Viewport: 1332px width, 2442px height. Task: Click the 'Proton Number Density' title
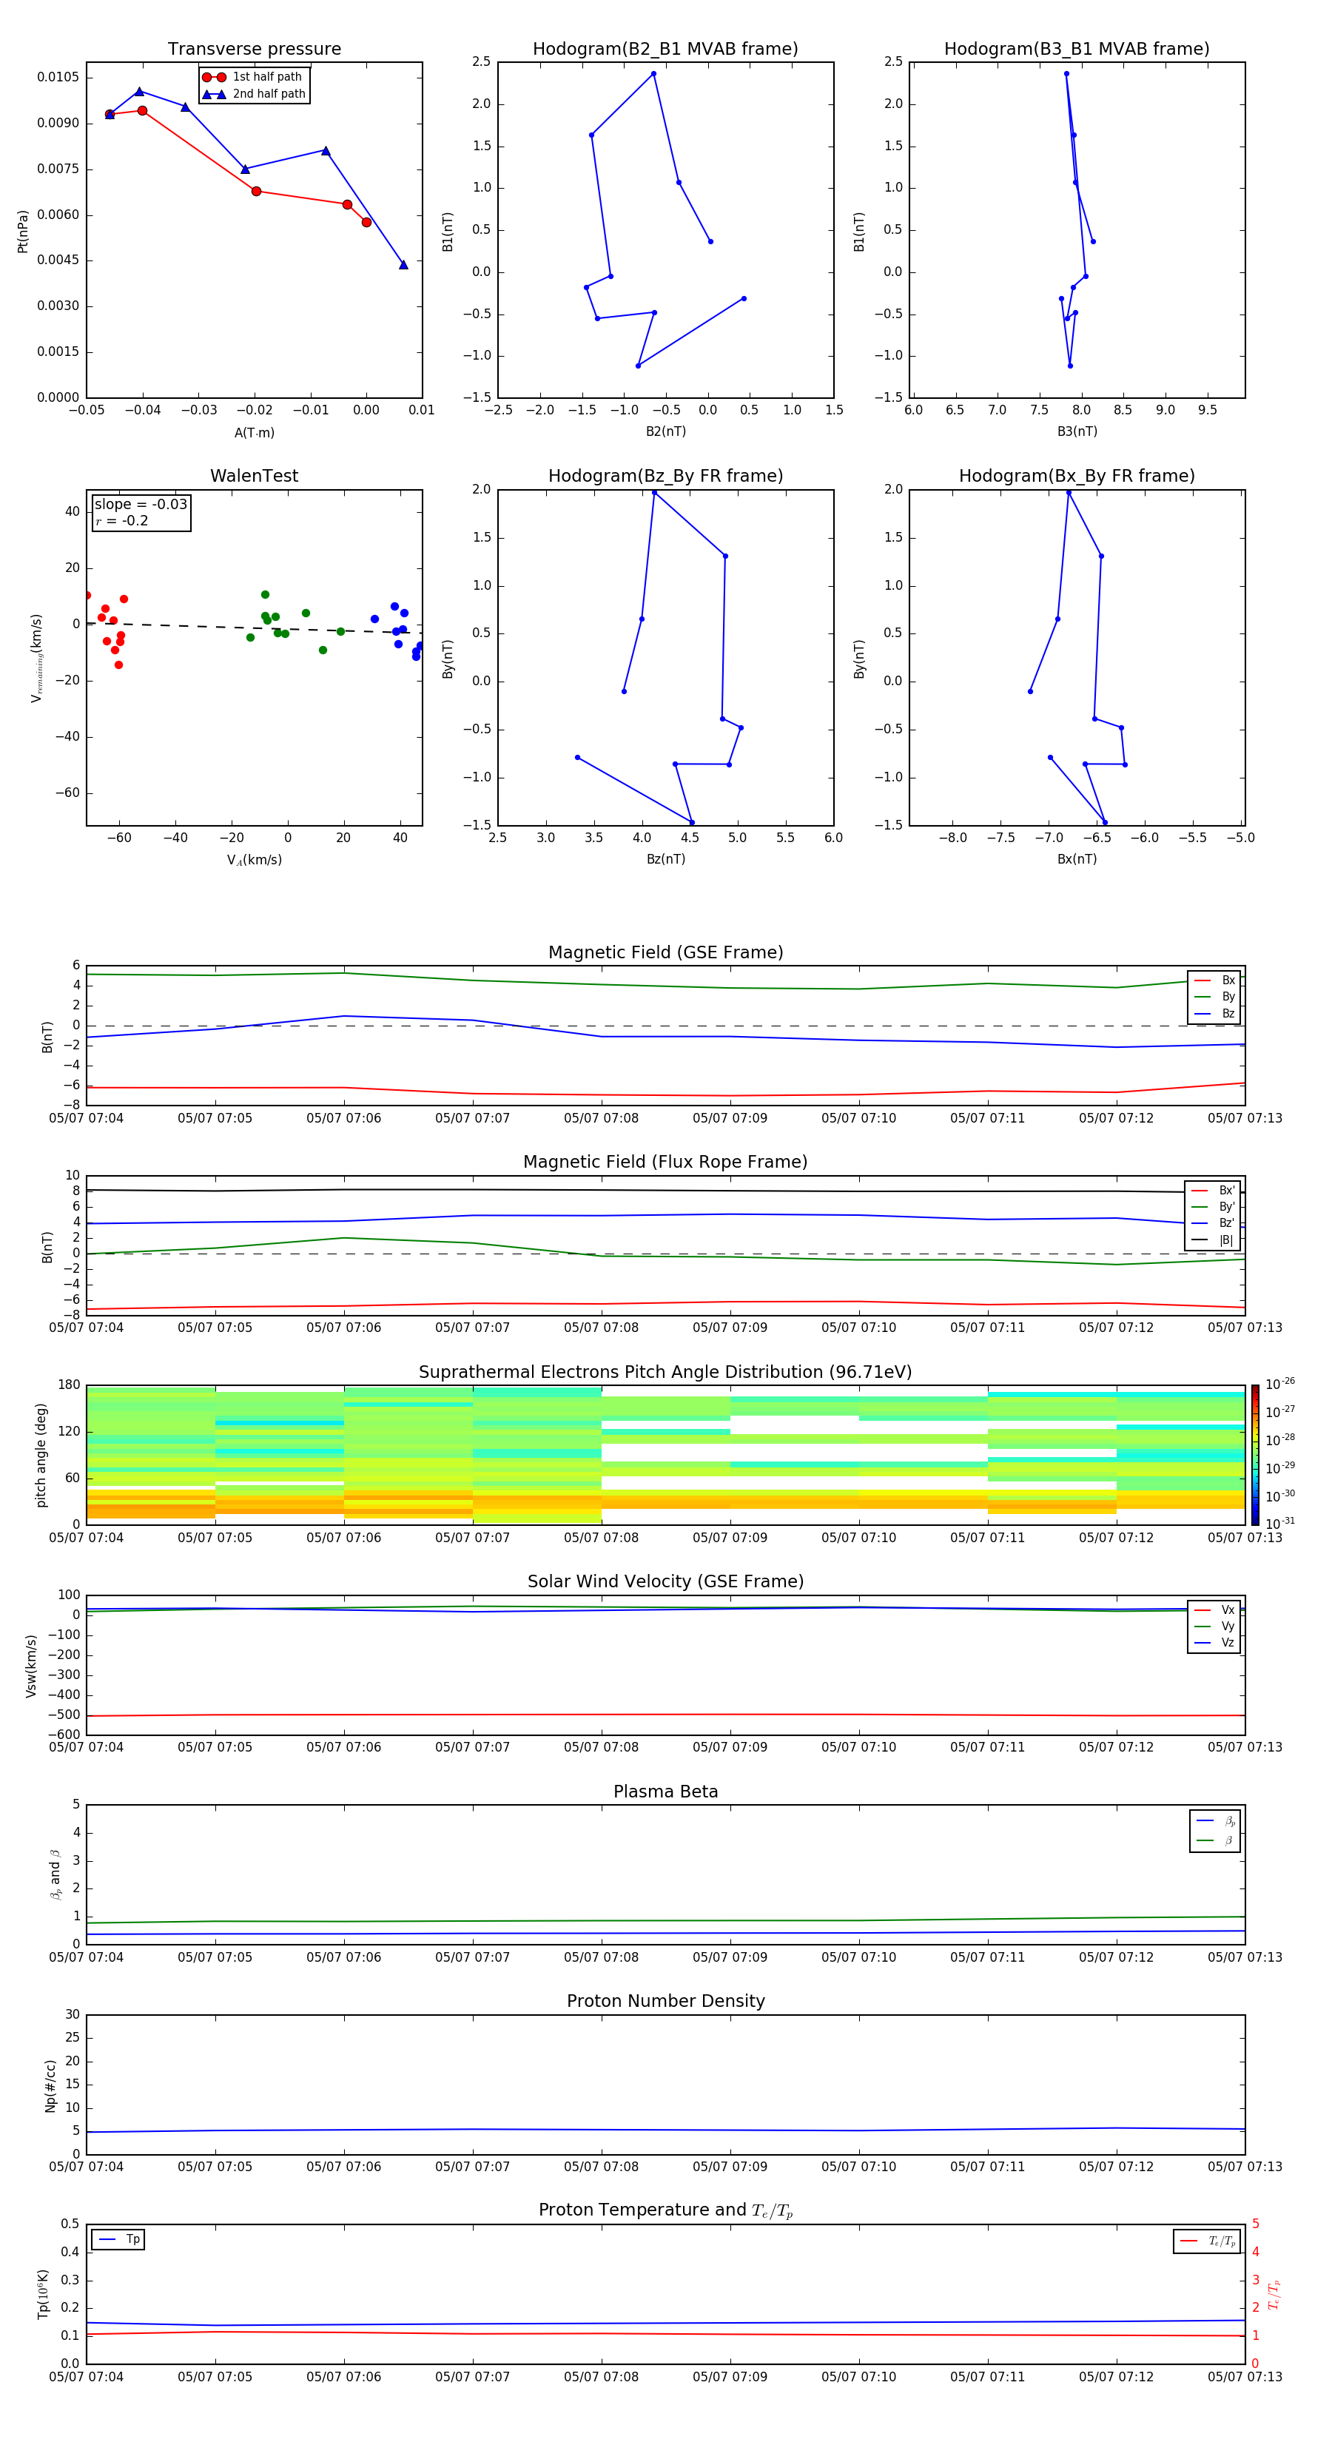coord(665,2001)
